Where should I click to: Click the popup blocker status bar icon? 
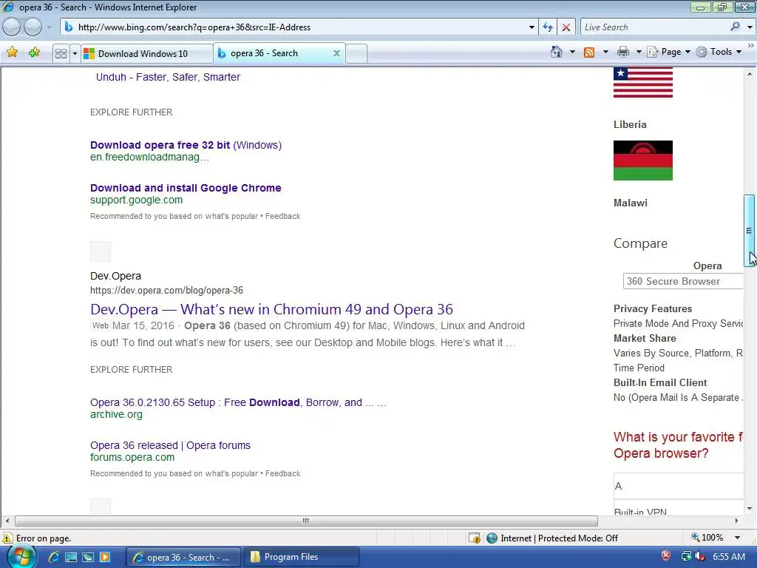(x=475, y=538)
